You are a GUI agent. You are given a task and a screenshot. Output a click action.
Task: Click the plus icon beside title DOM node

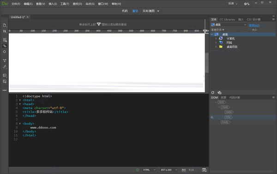(212, 117)
